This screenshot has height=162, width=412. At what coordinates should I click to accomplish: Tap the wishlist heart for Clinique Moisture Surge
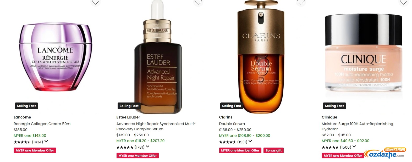coord(404,2)
